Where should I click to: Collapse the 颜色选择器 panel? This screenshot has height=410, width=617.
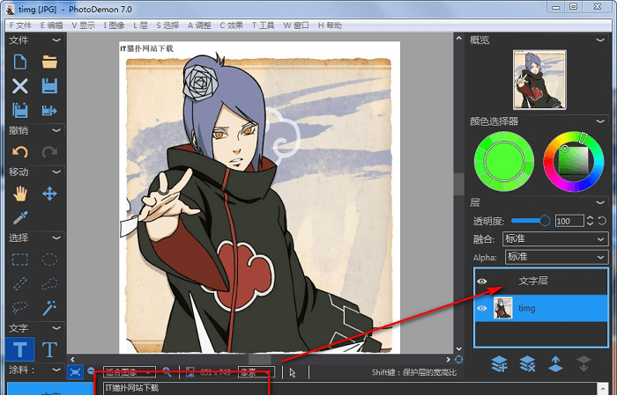[600, 121]
